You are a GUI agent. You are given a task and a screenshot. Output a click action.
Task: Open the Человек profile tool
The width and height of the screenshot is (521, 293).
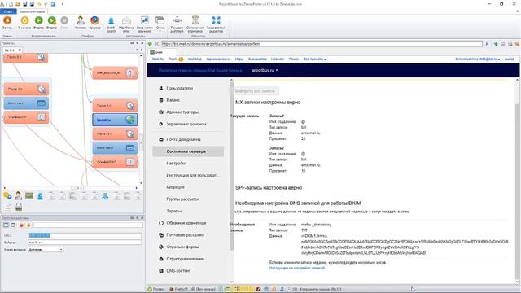tap(81, 23)
